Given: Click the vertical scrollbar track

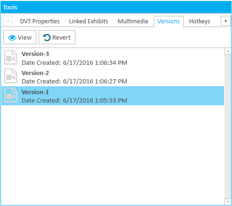Looking at the screenshot, I should tap(228, 127).
